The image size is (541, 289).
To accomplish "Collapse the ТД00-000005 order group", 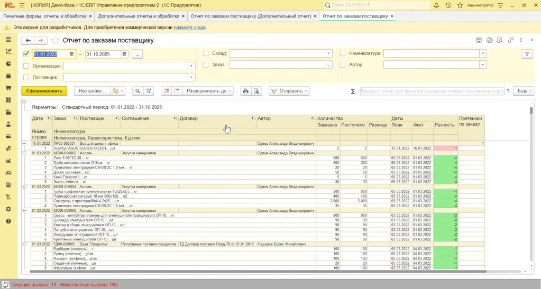I will pyautogui.click(x=24, y=244).
